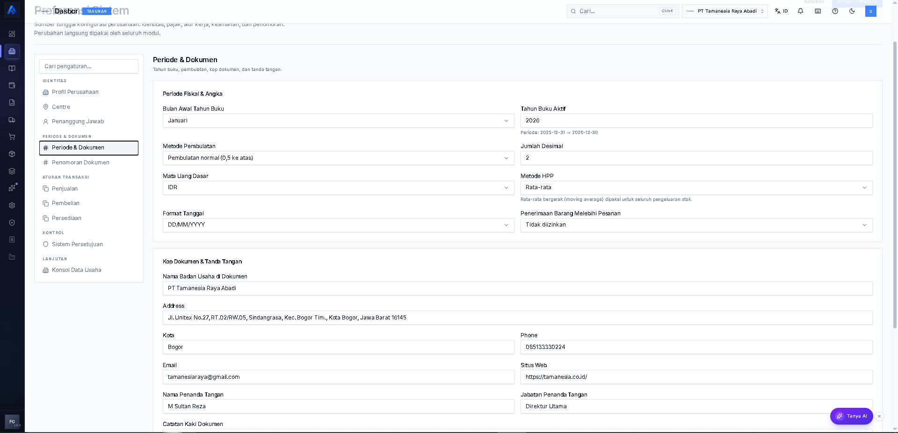The image size is (898, 433).
Task: Go to Penomoran Dokumen settings
Action: 89,163
